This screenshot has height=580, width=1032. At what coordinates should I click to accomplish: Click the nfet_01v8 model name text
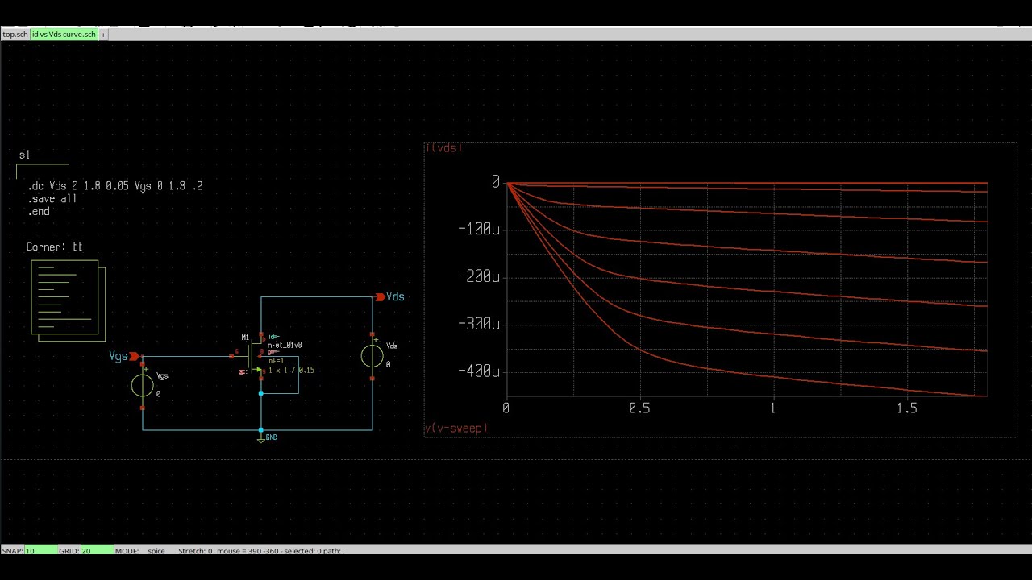(x=285, y=345)
